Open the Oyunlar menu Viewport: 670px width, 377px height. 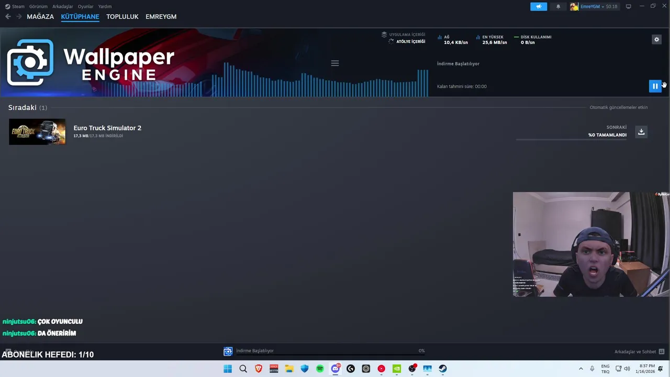click(x=85, y=6)
